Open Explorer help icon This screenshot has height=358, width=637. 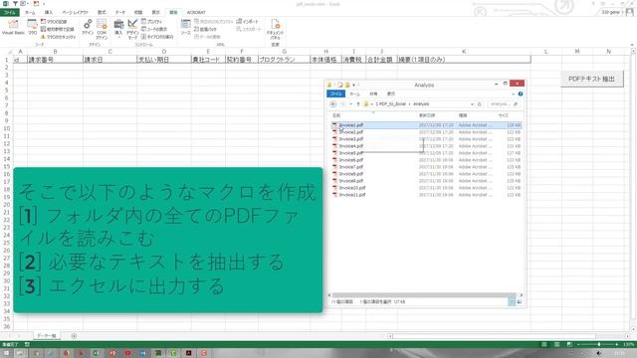[x=521, y=93]
